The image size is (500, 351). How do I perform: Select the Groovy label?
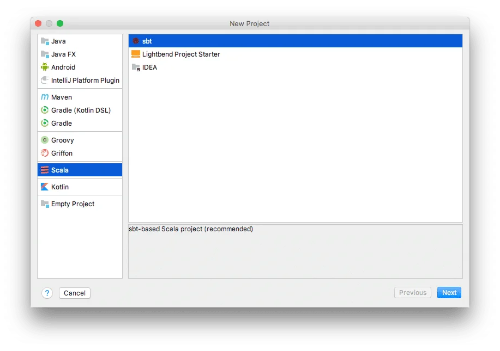coord(63,140)
